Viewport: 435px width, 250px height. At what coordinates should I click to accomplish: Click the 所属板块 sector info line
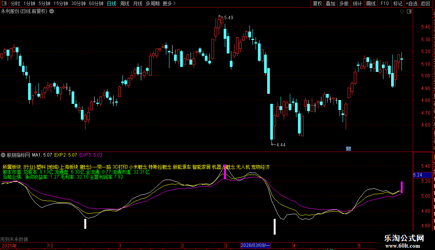coord(136,167)
